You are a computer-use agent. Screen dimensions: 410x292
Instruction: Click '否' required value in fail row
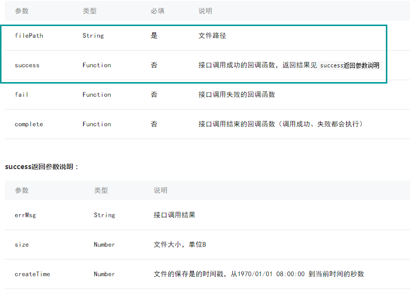pyautogui.click(x=154, y=94)
